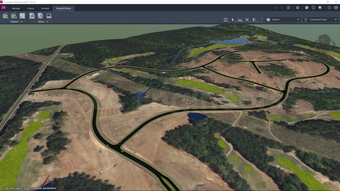This screenshot has height=191, width=340.
Task: Click the utilities wrench icon
Action: 247,20
